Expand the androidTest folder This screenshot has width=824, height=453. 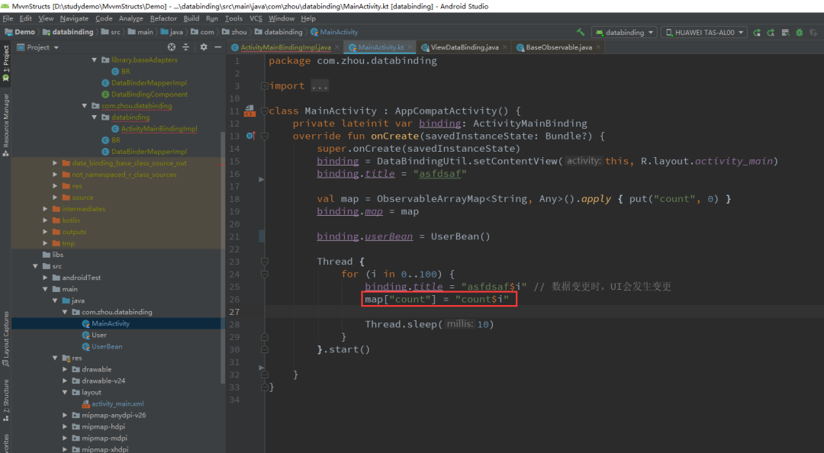pos(45,278)
